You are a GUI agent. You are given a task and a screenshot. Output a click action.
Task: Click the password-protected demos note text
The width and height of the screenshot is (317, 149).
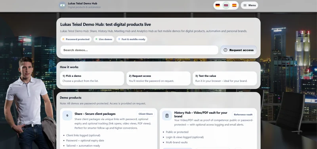pos(103,103)
